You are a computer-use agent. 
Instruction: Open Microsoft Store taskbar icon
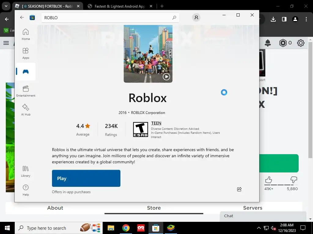pos(156,228)
